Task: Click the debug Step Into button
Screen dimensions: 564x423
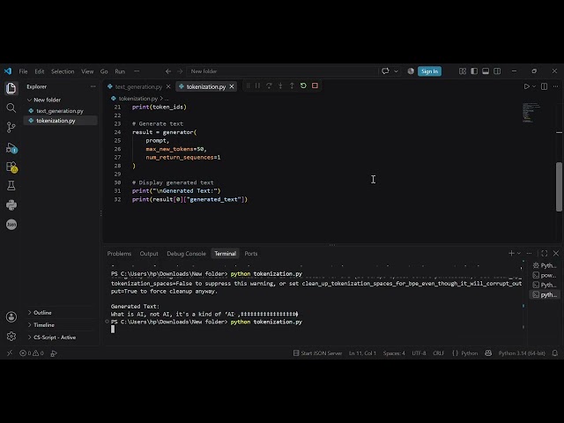Action: [280, 85]
